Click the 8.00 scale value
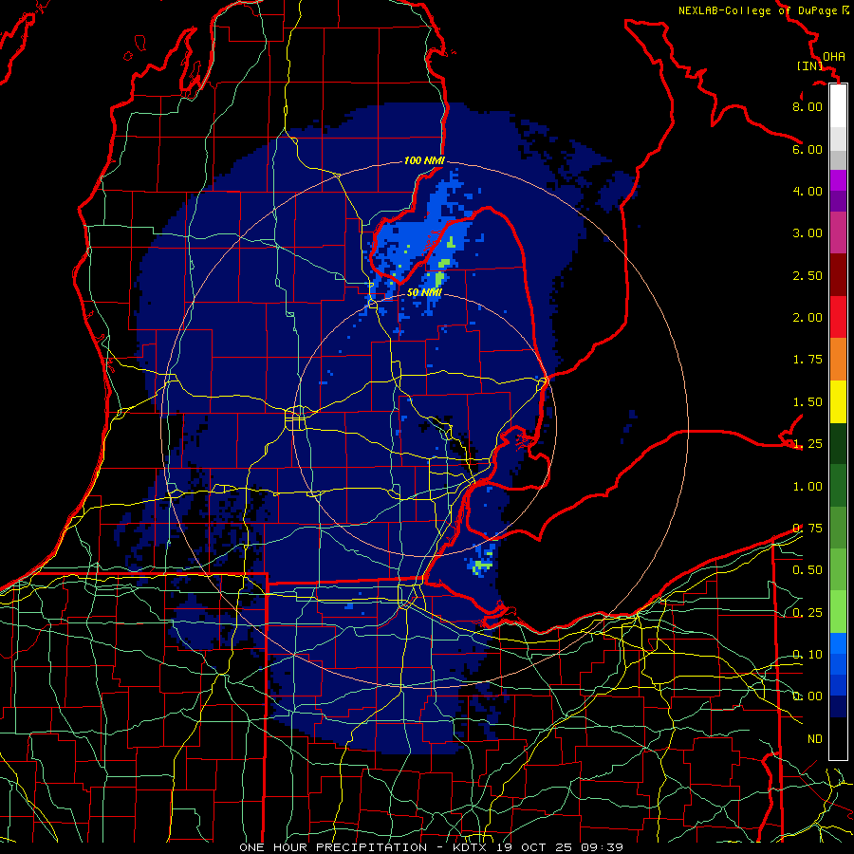 point(808,106)
